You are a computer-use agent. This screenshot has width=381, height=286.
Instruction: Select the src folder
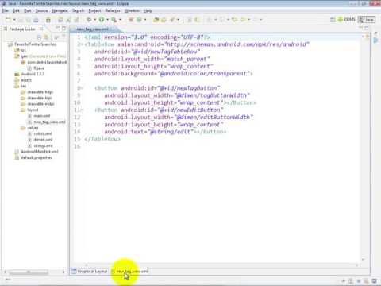(21, 50)
